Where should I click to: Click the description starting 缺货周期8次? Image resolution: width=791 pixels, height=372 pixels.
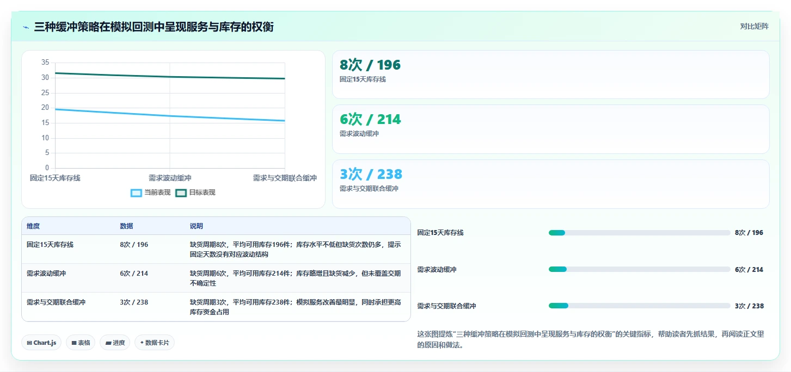(x=295, y=250)
